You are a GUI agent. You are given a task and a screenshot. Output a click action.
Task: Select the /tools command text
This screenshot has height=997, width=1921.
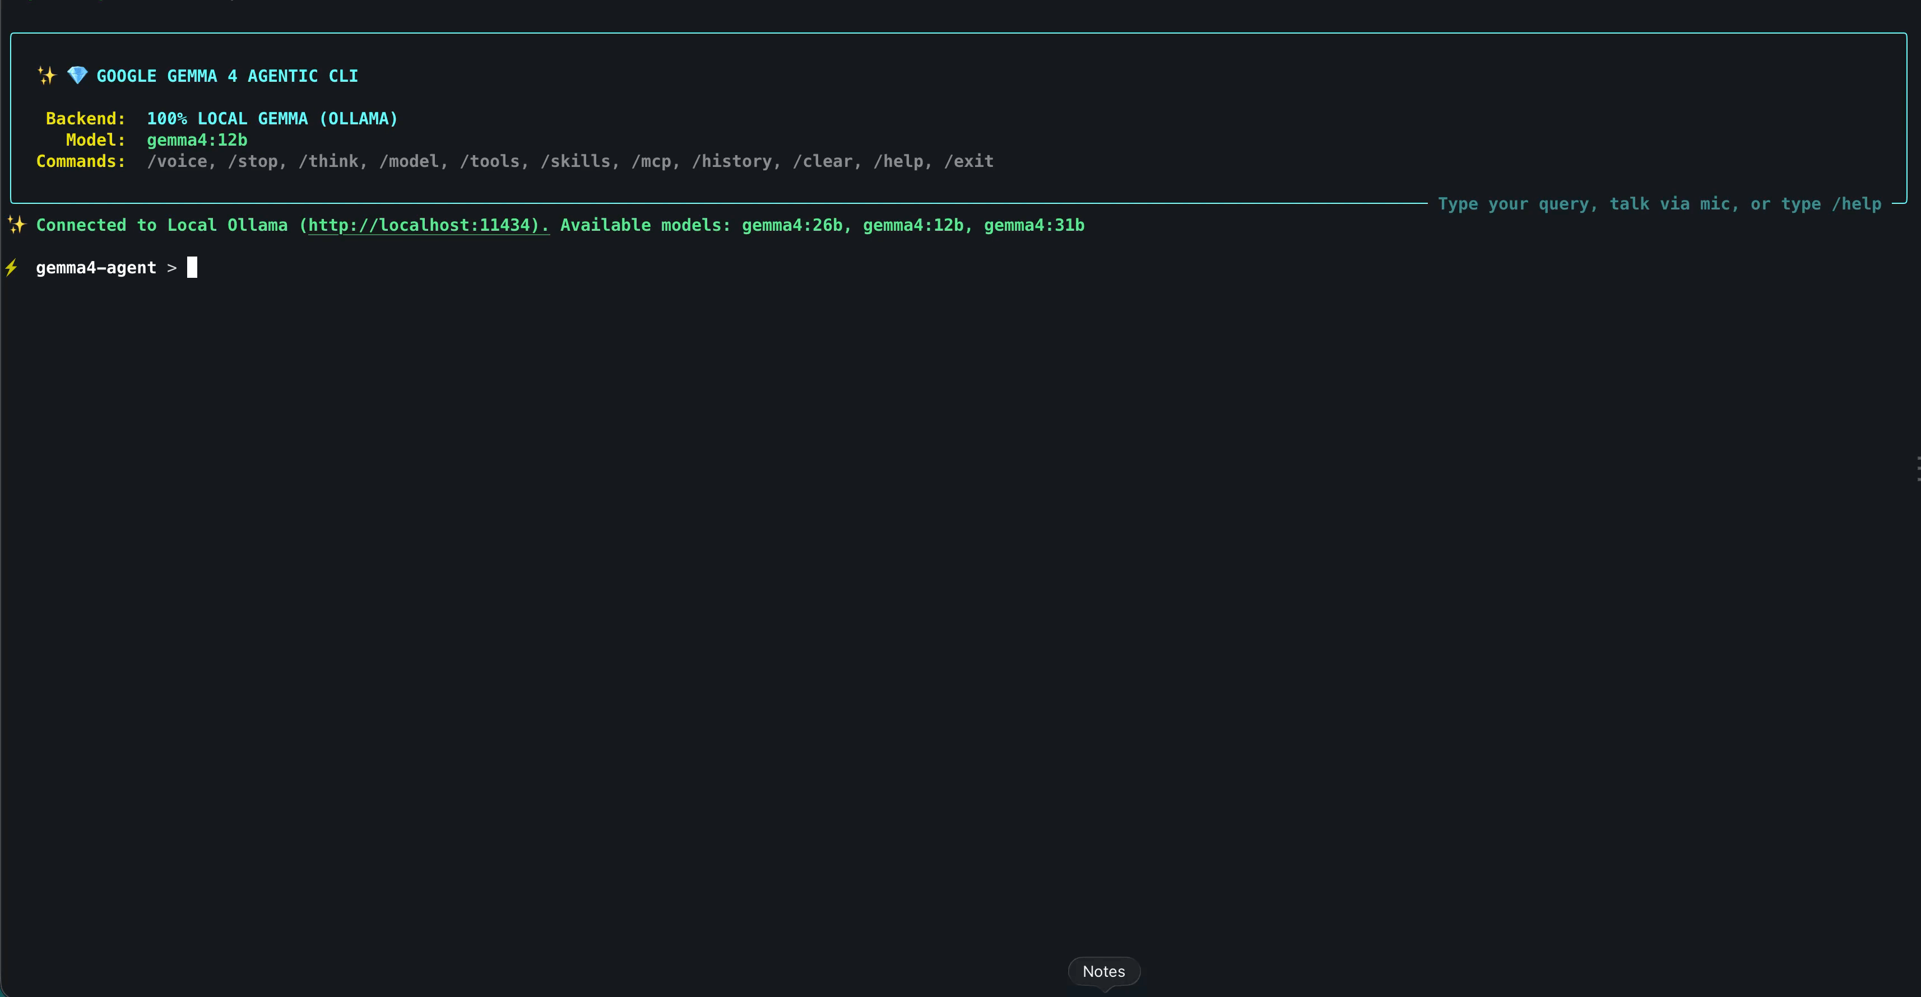[489, 161]
